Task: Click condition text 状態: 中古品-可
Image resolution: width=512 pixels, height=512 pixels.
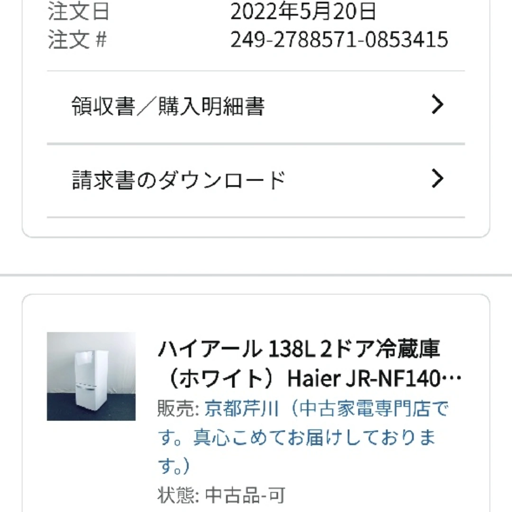Action: click(221, 495)
